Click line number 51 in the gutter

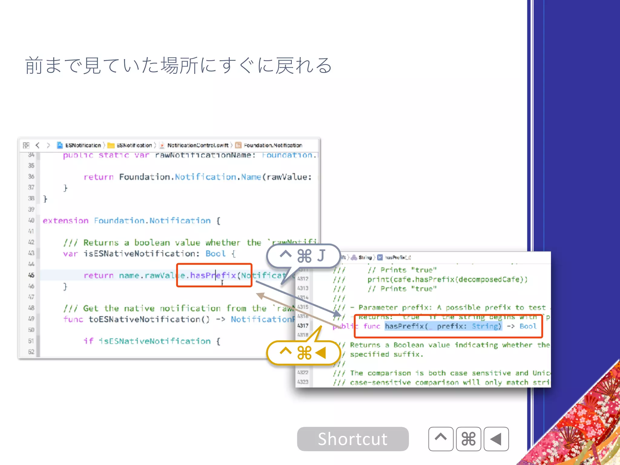coord(31,341)
